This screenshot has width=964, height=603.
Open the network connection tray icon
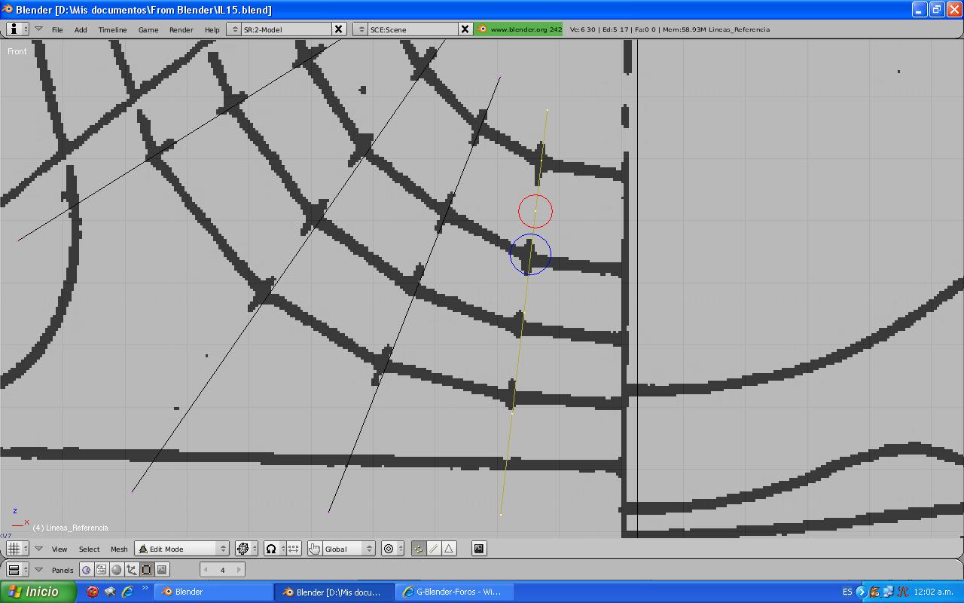point(889,592)
